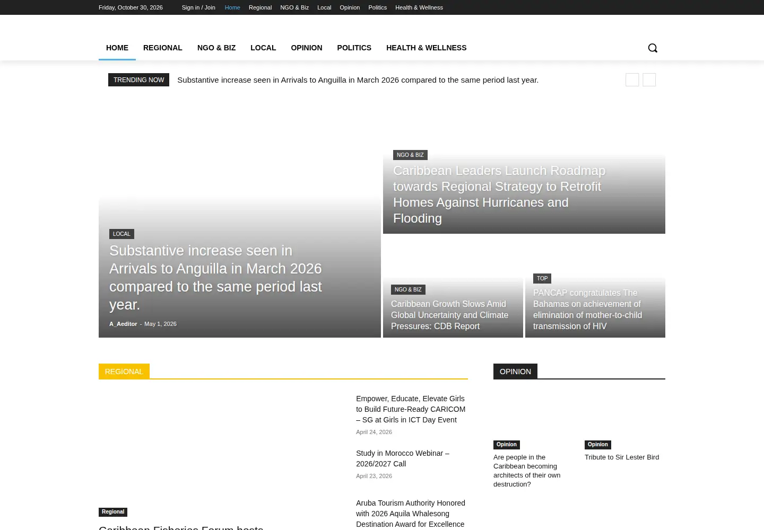Open PANCAP congratulates The Bahamas article

588,310
